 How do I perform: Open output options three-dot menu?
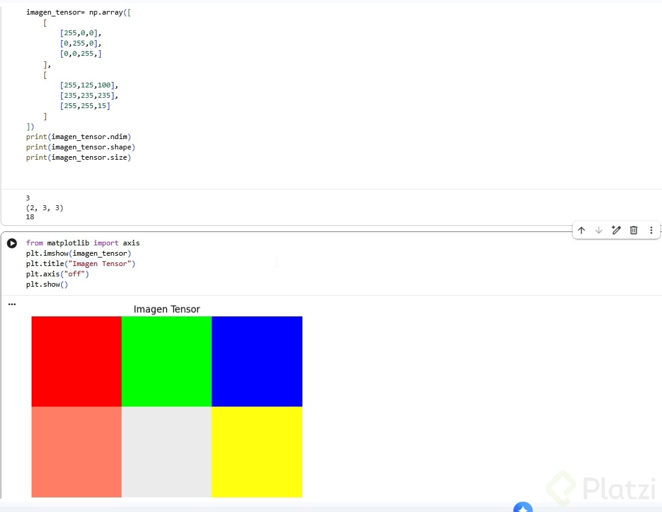pos(12,304)
